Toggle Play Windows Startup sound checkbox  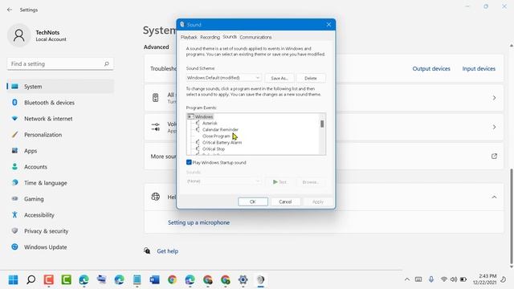pos(189,162)
